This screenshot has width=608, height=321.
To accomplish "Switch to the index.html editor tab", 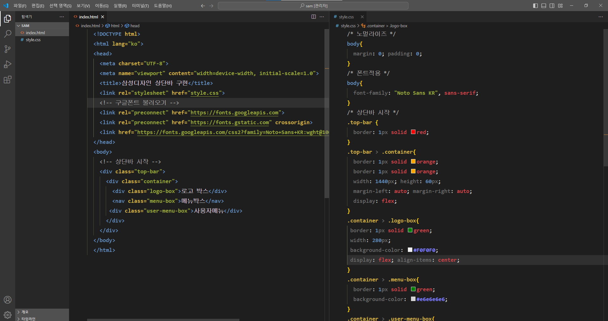I will coord(89,17).
